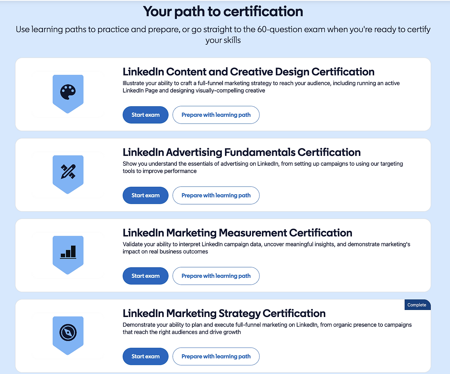Viewport: 450px width, 374px height.
Task: Click the subtitle mentioning the 60-question exam
Action: tap(223, 34)
